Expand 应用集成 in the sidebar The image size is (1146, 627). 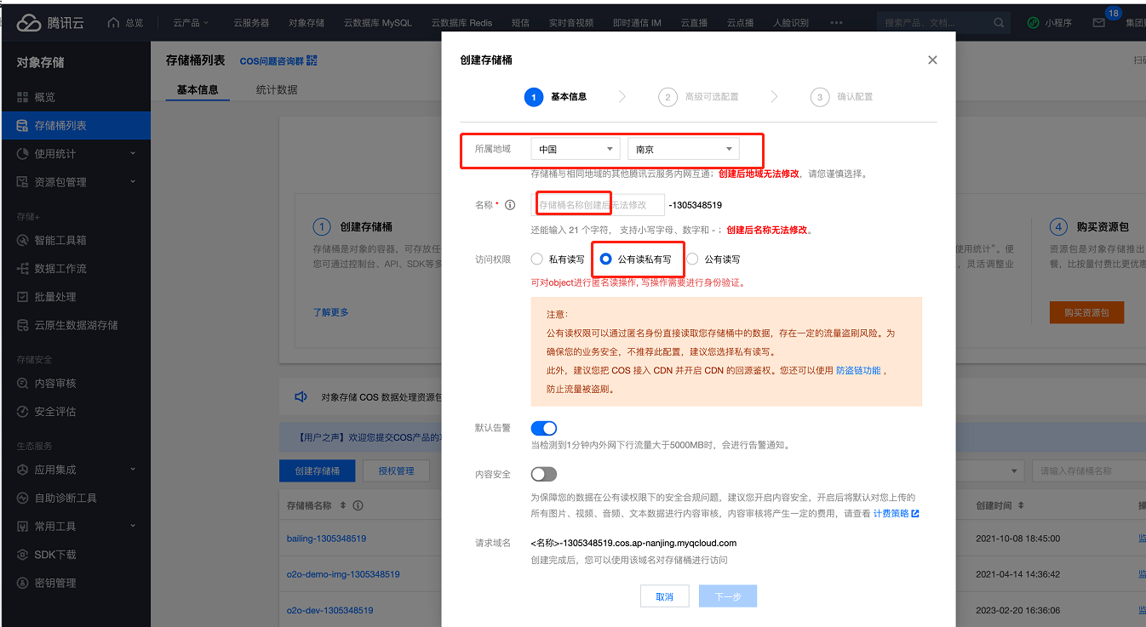(x=133, y=470)
